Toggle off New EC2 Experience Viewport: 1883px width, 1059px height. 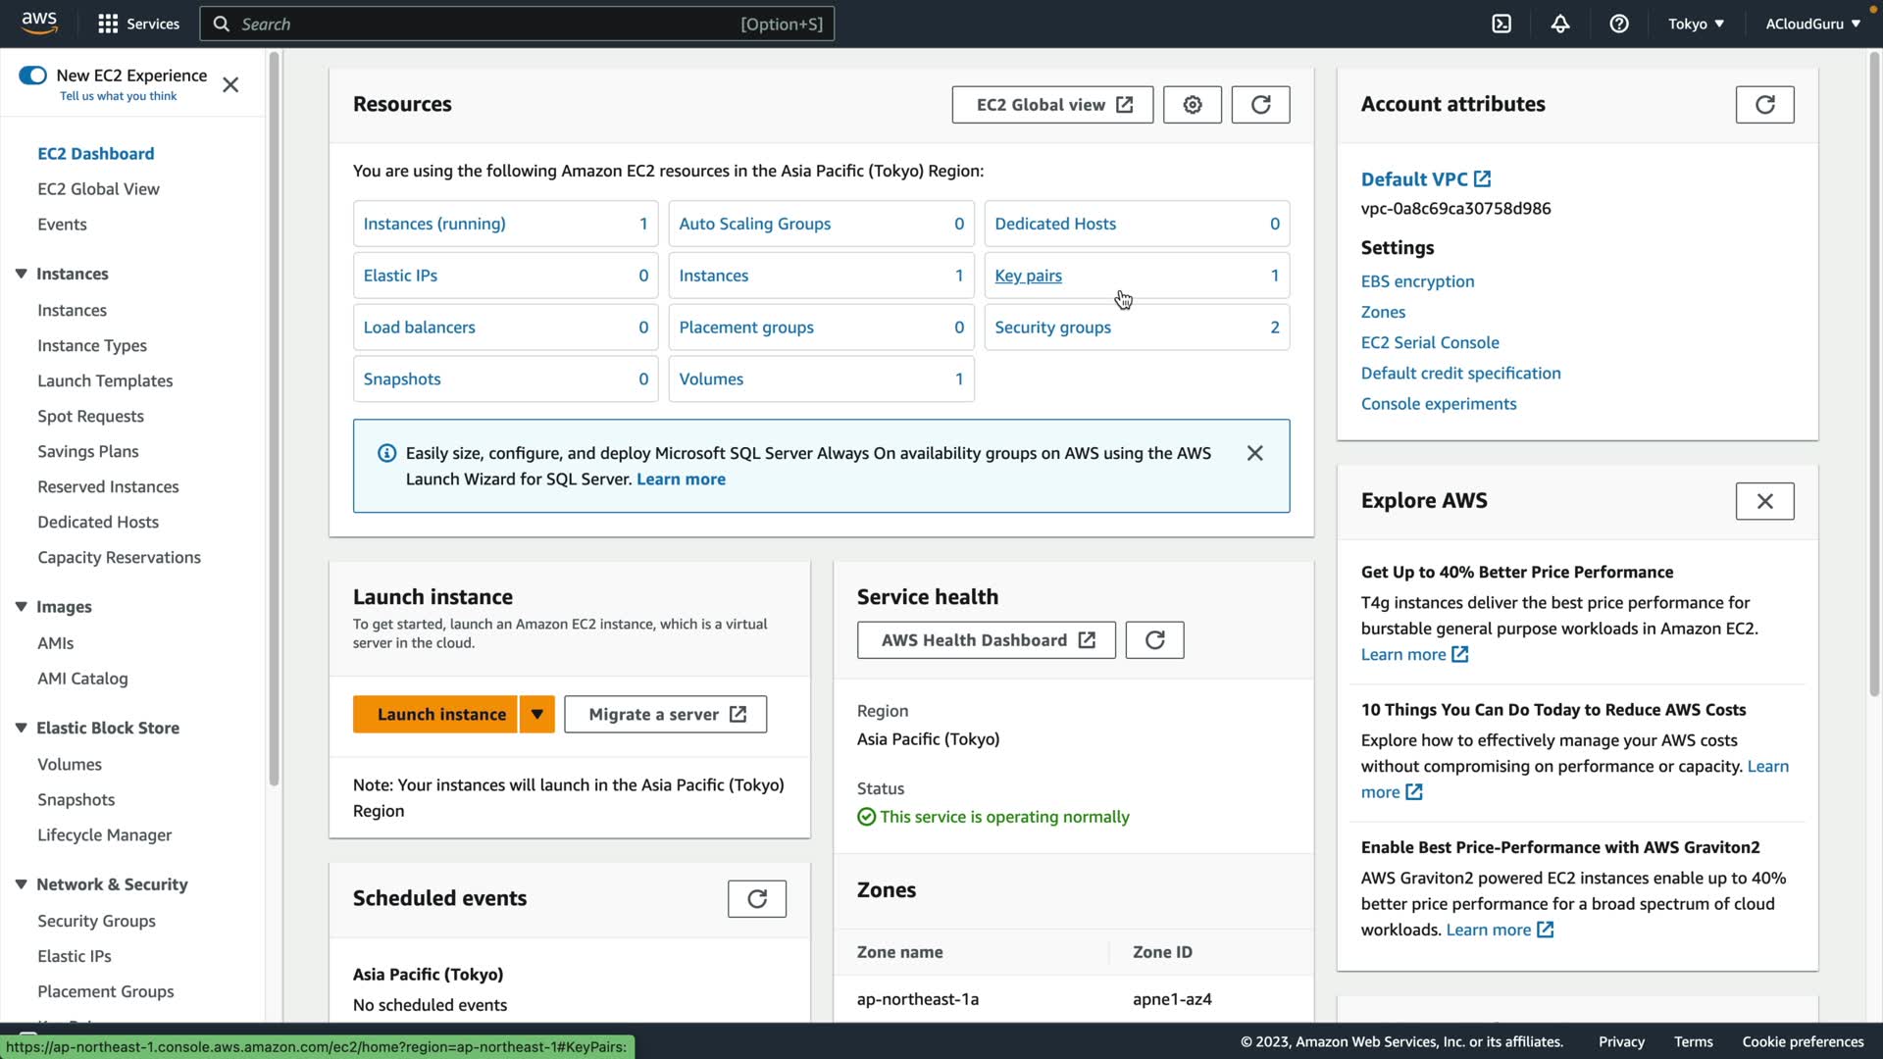point(32,76)
